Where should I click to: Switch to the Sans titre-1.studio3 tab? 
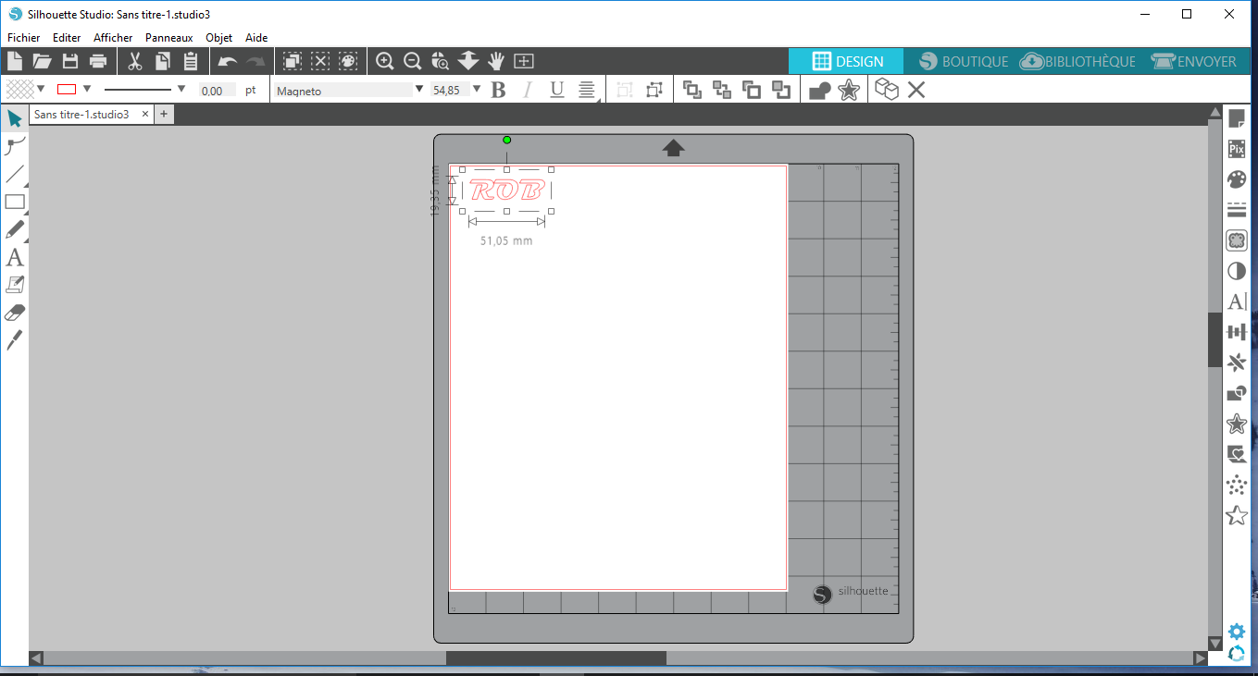[81, 115]
